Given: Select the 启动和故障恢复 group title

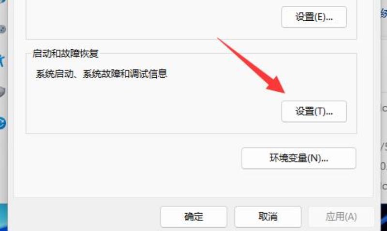Looking at the screenshot, I should coord(65,54).
